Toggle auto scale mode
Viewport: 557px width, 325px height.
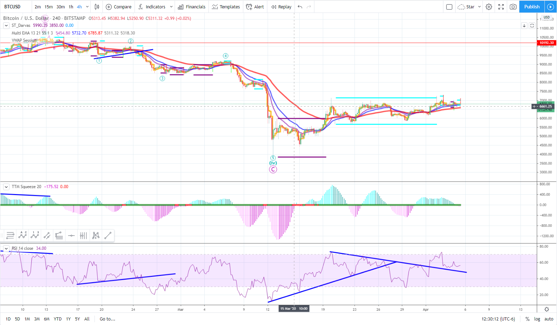pos(549,319)
